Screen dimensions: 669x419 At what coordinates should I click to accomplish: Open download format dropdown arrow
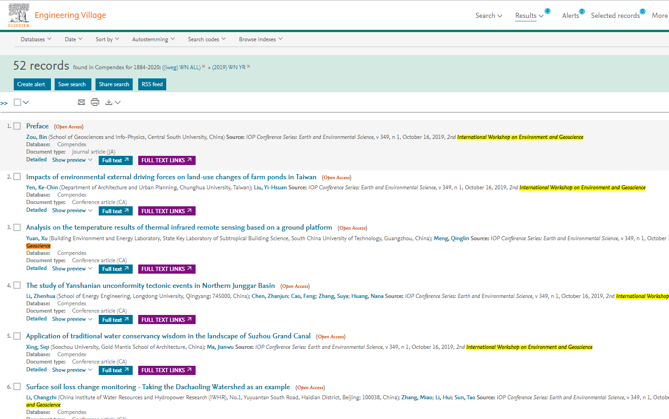118,102
